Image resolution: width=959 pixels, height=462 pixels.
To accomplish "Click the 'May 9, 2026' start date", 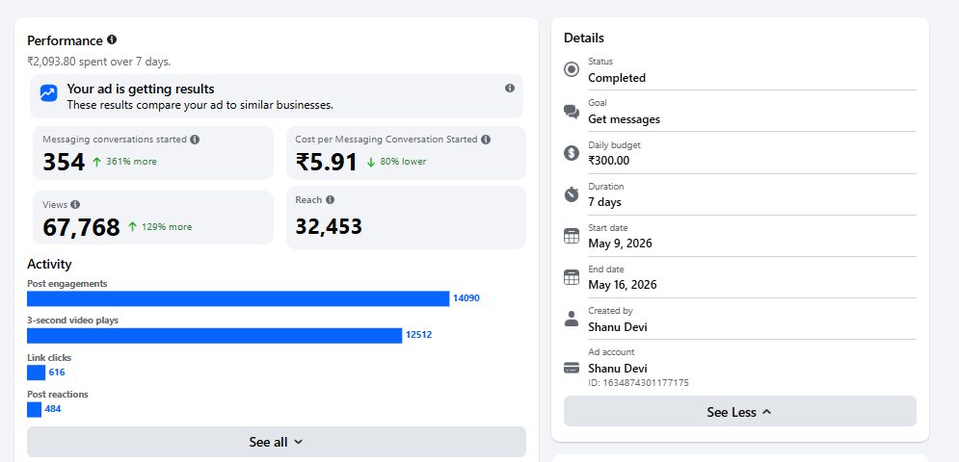I will [620, 244].
